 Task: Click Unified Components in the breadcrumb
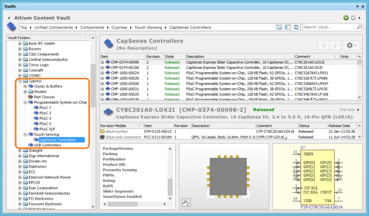53,27
